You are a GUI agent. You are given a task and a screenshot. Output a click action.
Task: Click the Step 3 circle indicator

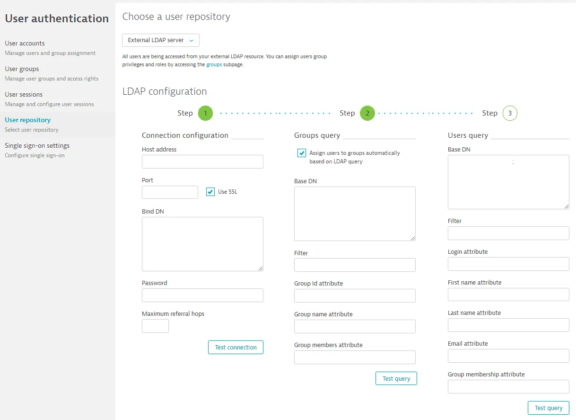coord(510,113)
